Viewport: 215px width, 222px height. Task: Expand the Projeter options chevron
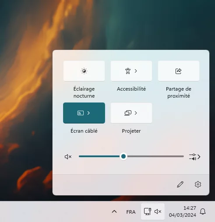click(x=136, y=113)
